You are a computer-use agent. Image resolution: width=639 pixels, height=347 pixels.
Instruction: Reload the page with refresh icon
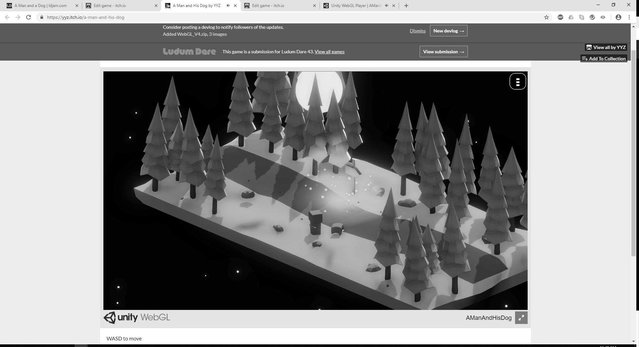point(29,17)
